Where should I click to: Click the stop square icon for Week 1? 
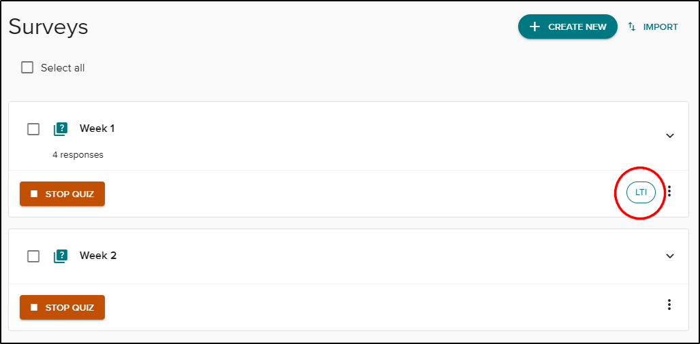(34, 194)
